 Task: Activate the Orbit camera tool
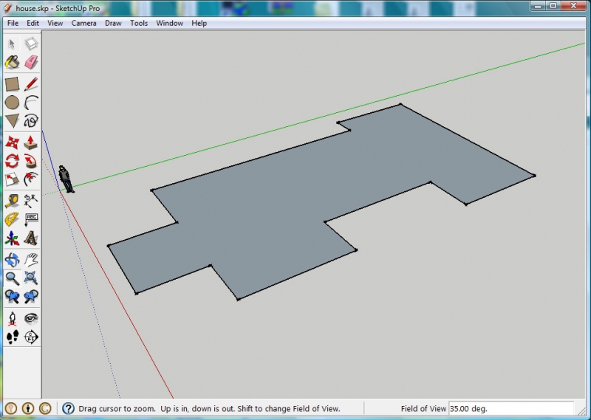click(12, 260)
